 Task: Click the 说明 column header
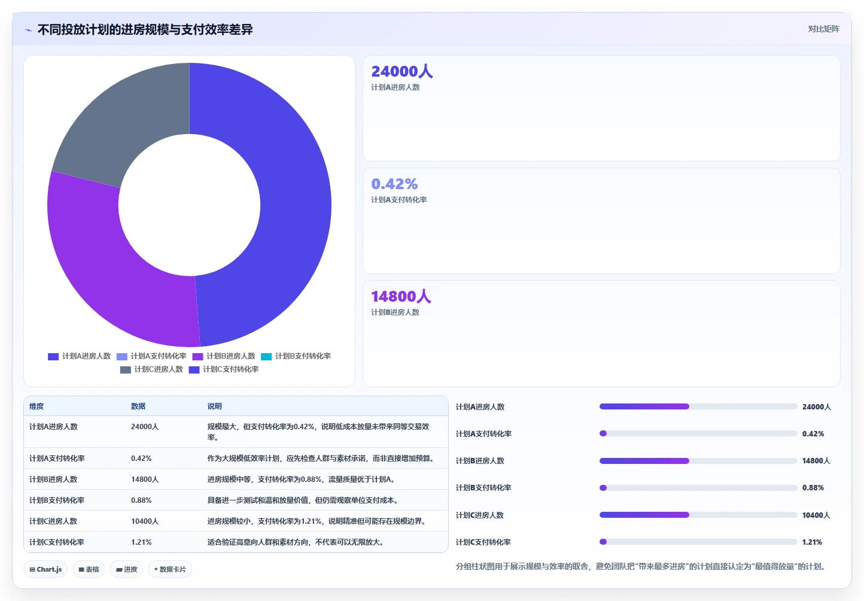tap(215, 406)
